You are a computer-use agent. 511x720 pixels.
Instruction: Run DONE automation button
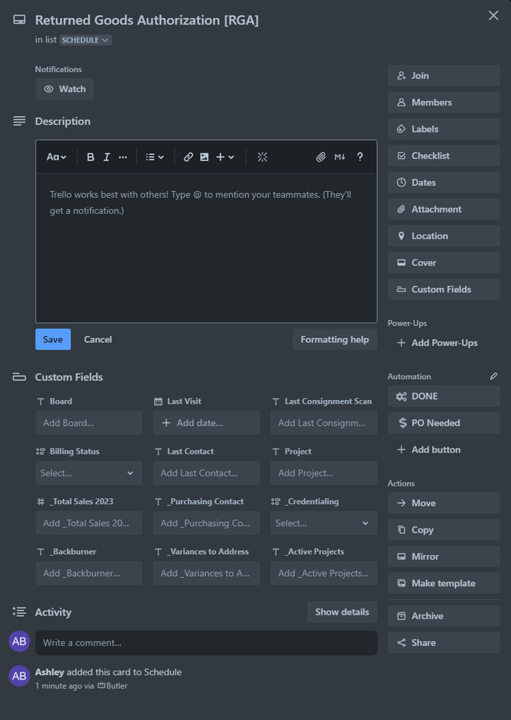pyautogui.click(x=444, y=396)
